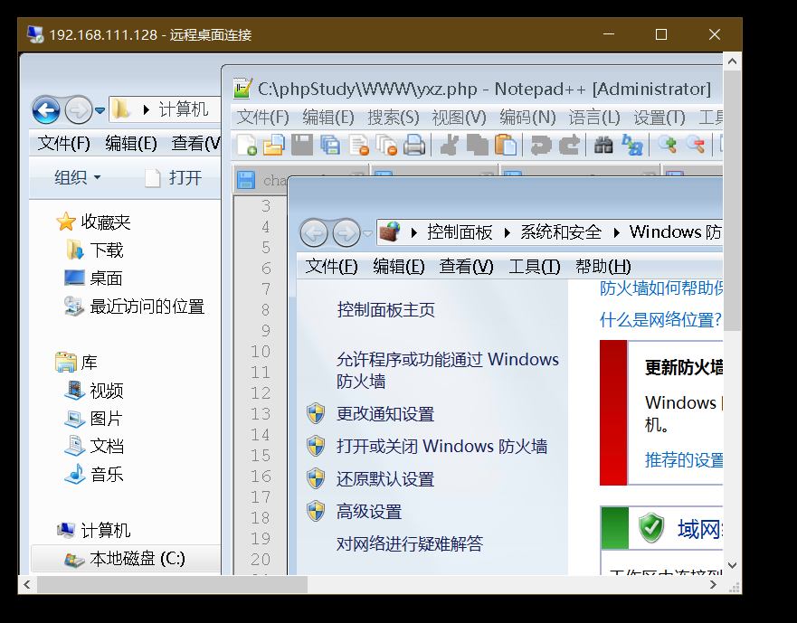Image resolution: width=797 pixels, height=623 pixels.
Task: Open 帮助(H) menu in Control Panel
Action: (602, 266)
